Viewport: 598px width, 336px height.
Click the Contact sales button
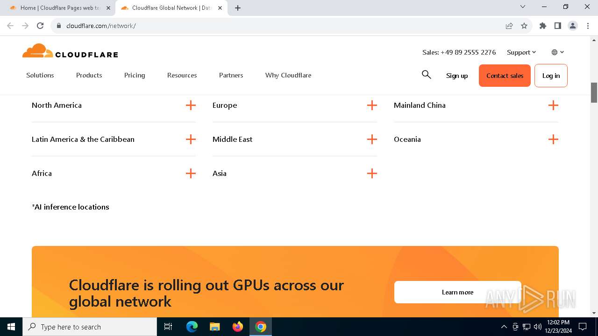[x=505, y=76]
